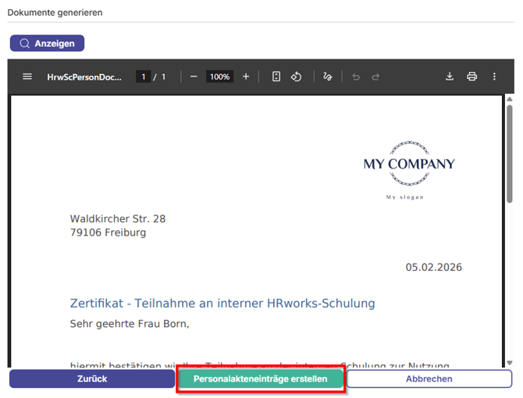Select the draw annotation tool

tap(328, 76)
